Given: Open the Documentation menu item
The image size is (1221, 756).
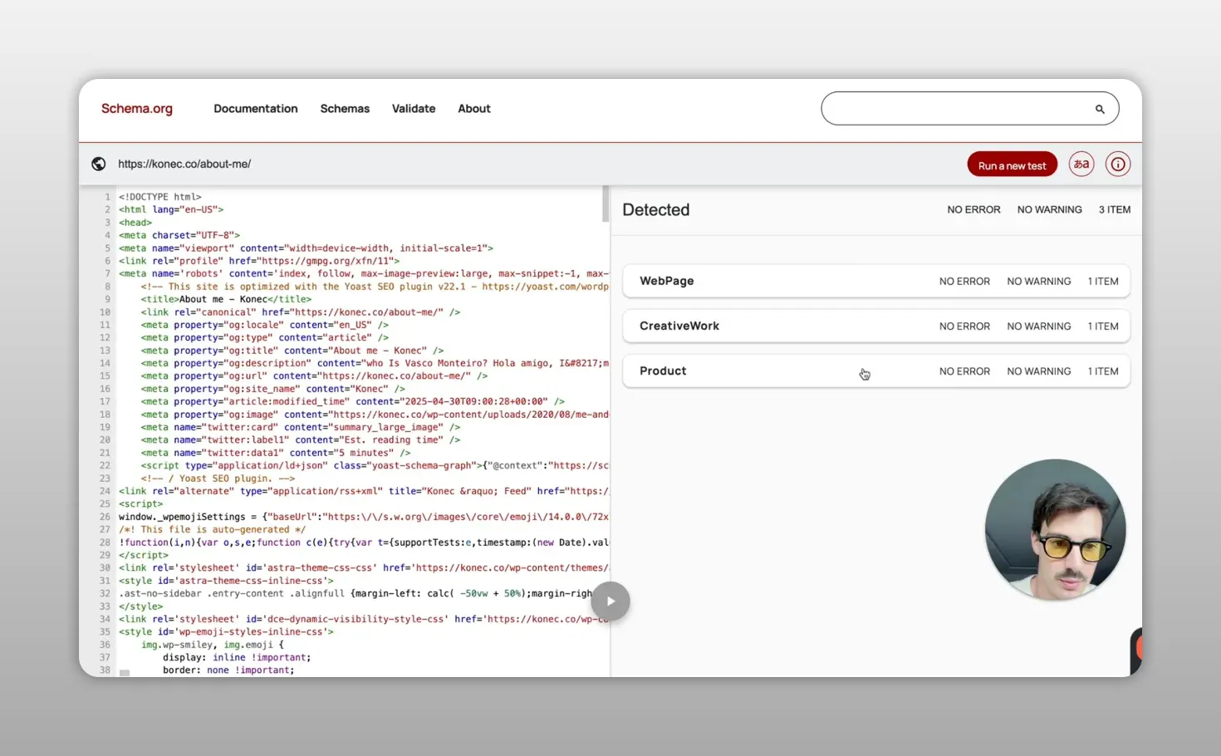Looking at the screenshot, I should click(x=256, y=109).
